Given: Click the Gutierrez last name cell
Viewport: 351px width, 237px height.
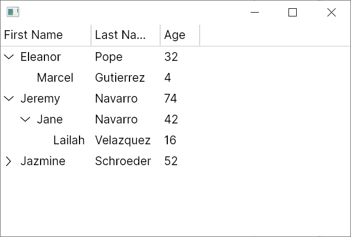Looking at the screenshot, I should tap(120, 78).
